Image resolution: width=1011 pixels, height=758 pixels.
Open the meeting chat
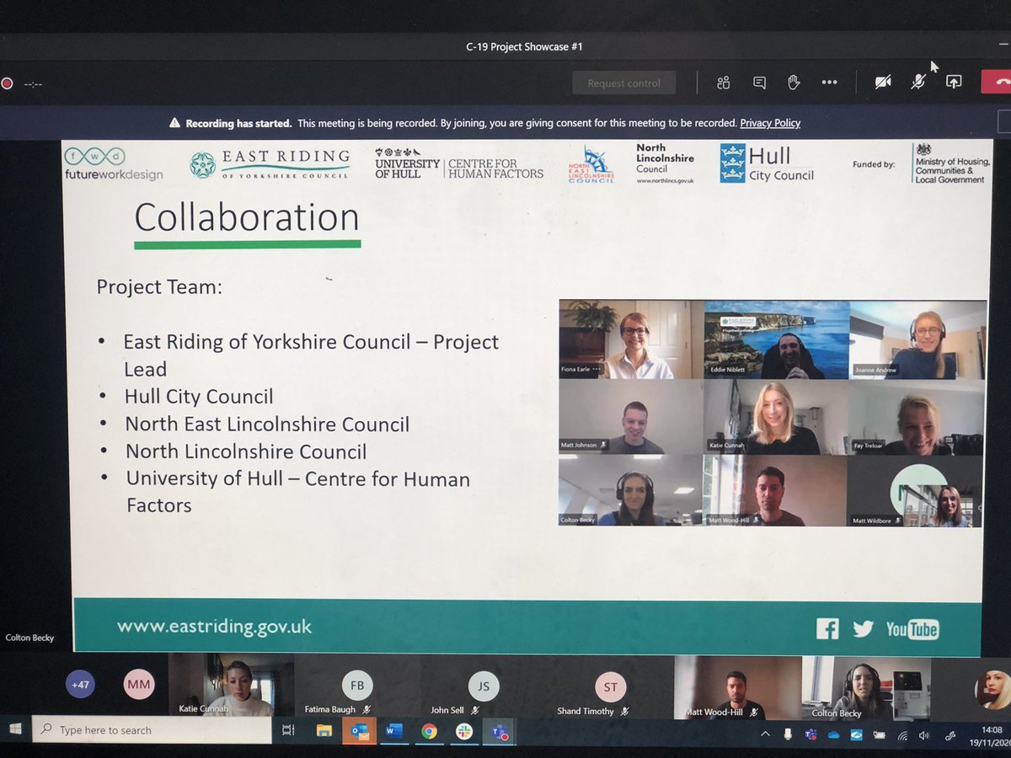tap(759, 82)
